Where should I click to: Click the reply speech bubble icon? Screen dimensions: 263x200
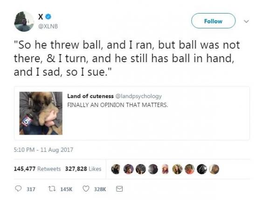pos(18,189)
